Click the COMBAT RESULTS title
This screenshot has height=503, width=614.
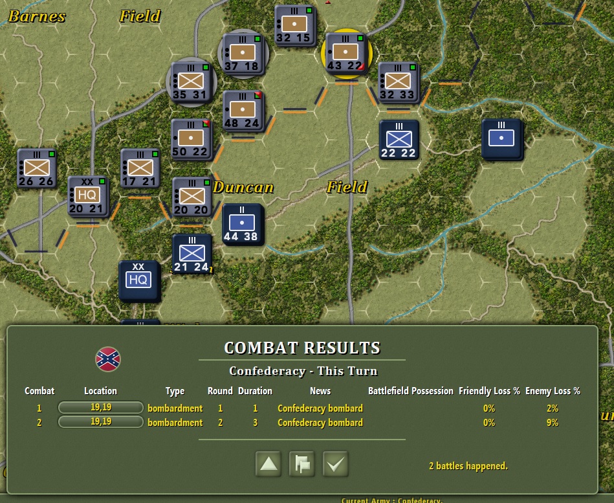[302, 348]
